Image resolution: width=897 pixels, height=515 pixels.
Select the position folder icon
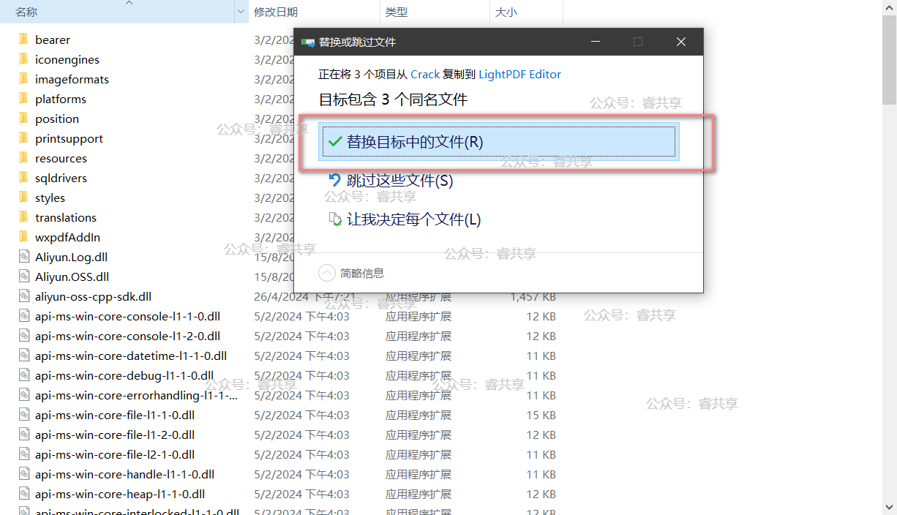(x=23, y=119)
